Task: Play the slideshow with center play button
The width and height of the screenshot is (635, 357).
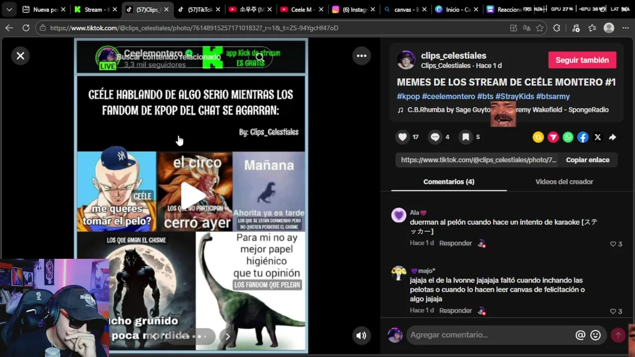Action: coord(193,195)
